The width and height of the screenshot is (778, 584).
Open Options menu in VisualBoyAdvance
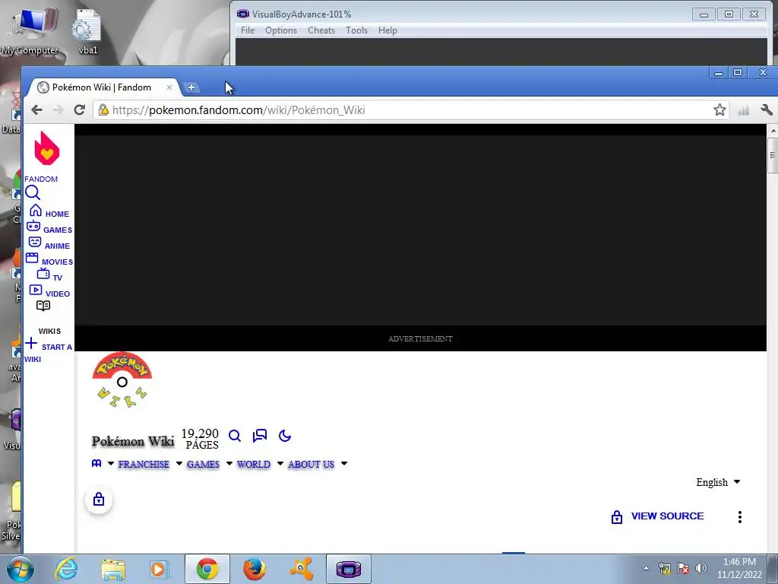tap(281, 30)
